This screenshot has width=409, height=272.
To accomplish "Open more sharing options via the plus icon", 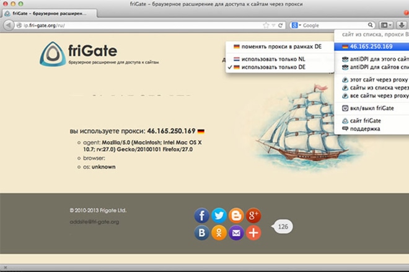I will 253,233.
